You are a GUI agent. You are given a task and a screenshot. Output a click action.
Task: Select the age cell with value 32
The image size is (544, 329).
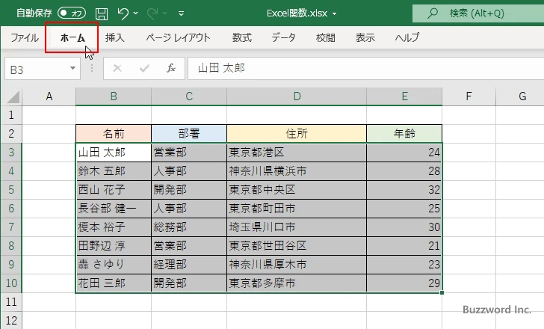[404, 190]
